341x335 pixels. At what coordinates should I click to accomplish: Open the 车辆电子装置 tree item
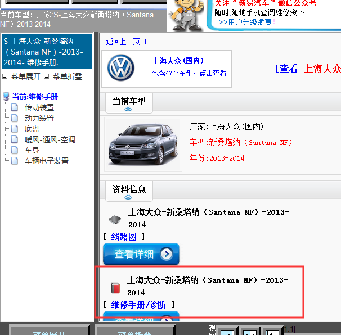coord(47,161)
